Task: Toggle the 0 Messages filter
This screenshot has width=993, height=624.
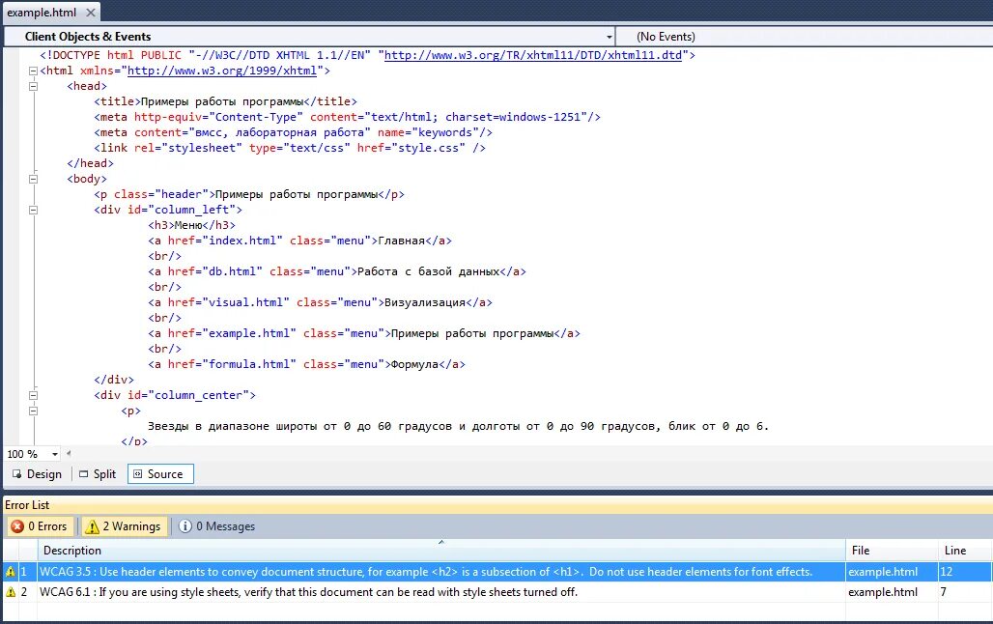Action: coord(216,526)
